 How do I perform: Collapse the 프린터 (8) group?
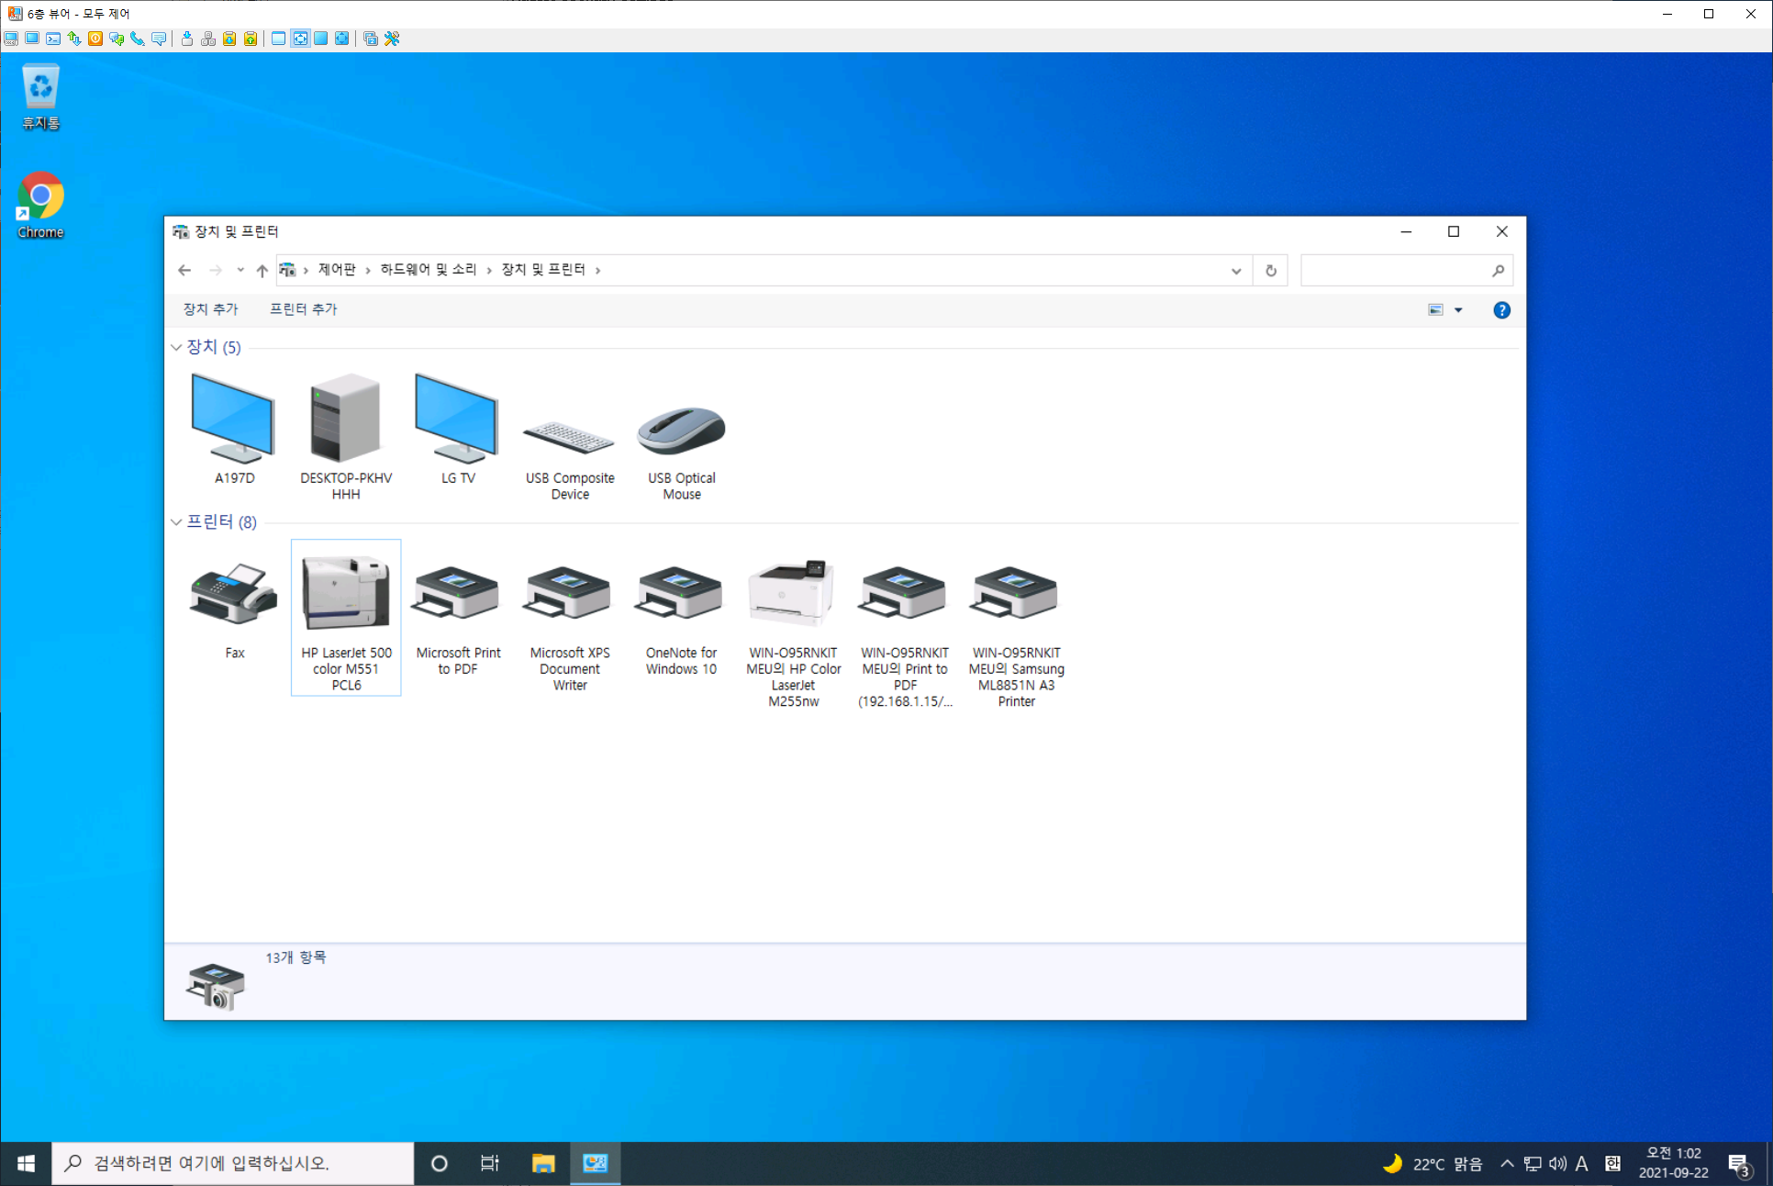click(176, 522)
